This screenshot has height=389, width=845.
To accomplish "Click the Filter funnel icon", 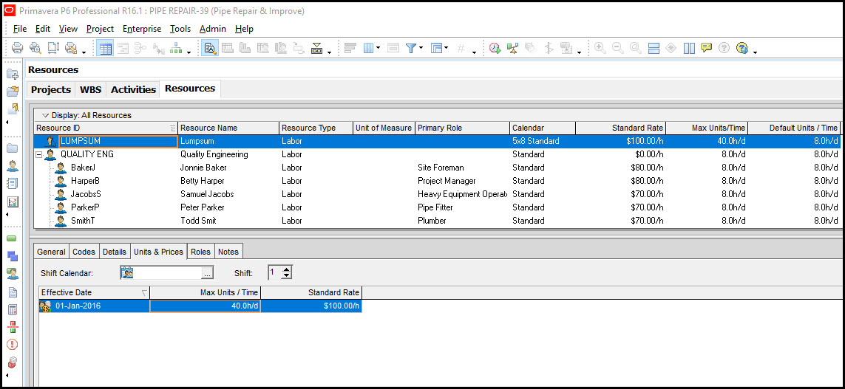I will click(x=412, y=48).
